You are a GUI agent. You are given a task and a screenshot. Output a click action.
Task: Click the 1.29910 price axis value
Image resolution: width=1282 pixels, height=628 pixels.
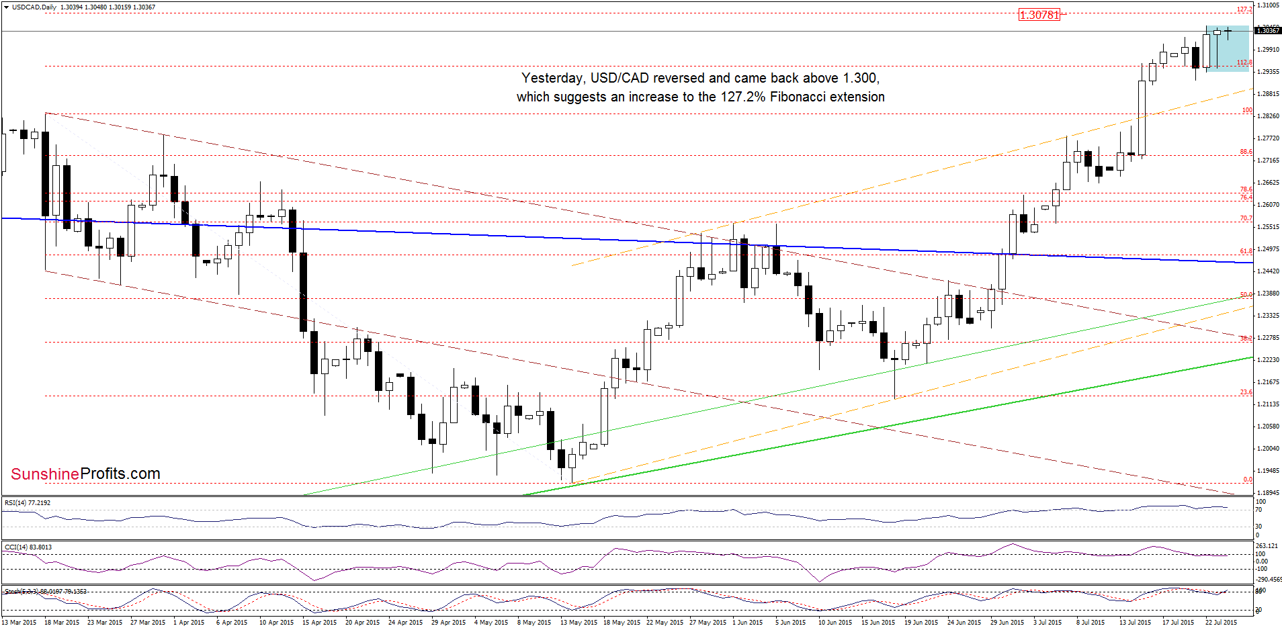(x=1268, y=50)
